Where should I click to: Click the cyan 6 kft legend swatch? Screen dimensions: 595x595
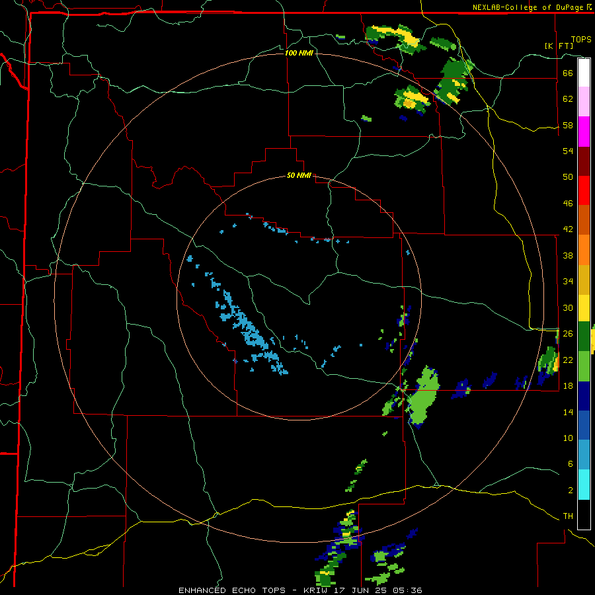pyautogui.click(x=584, y=485)
